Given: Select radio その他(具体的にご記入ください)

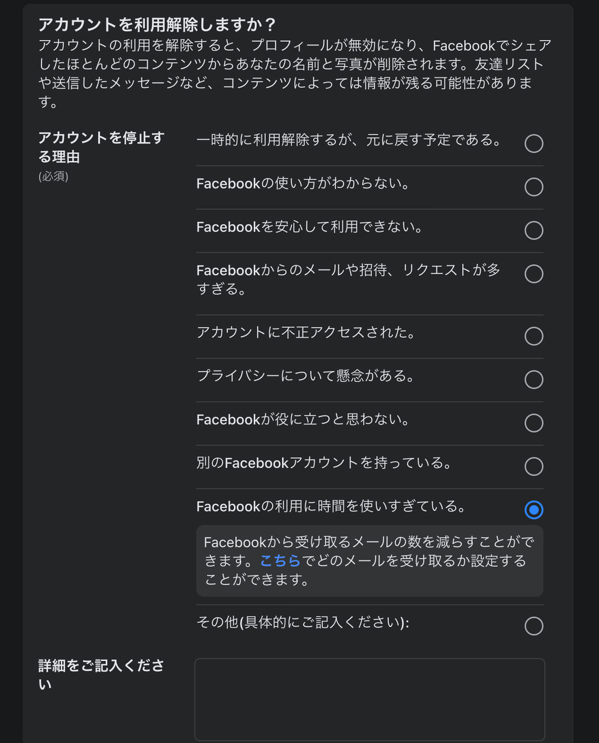Looking at the screenshot, I should 533,626.
